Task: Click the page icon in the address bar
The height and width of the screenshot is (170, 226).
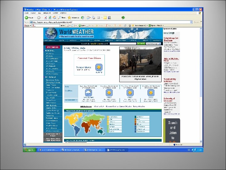Action: pyautogui.click(x=31, y=22)
